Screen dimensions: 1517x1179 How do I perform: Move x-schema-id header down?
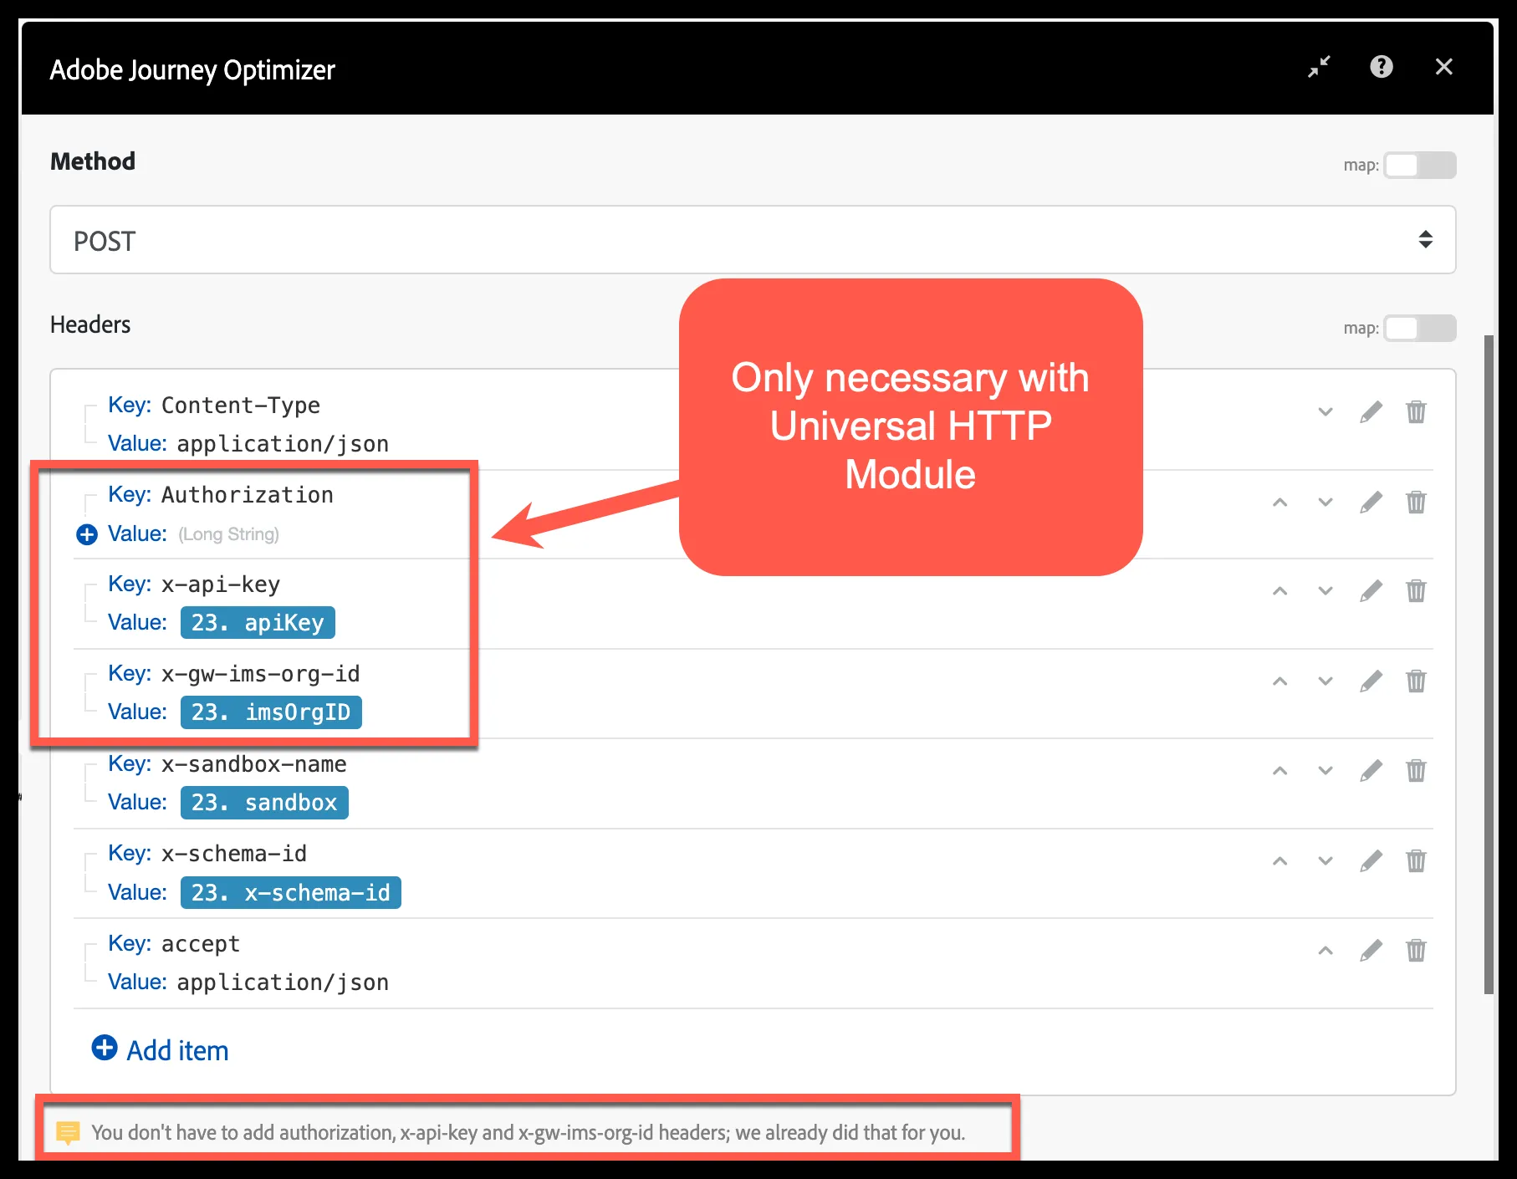click(1325, 860)
